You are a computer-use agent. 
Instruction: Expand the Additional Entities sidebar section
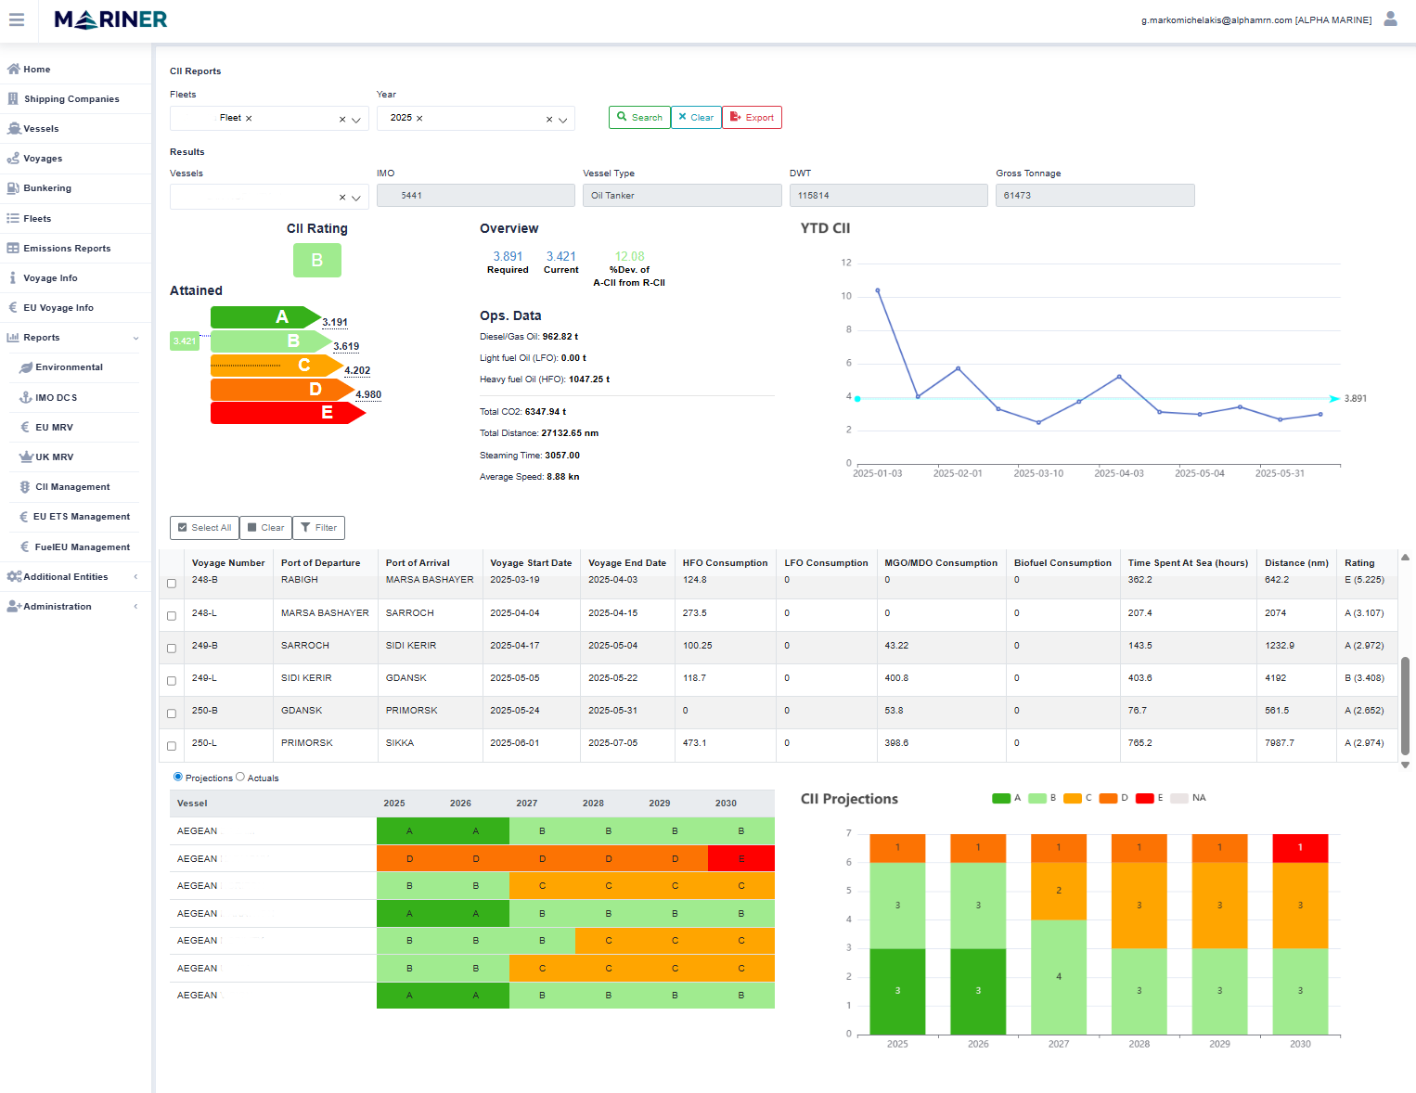(66, 577)
